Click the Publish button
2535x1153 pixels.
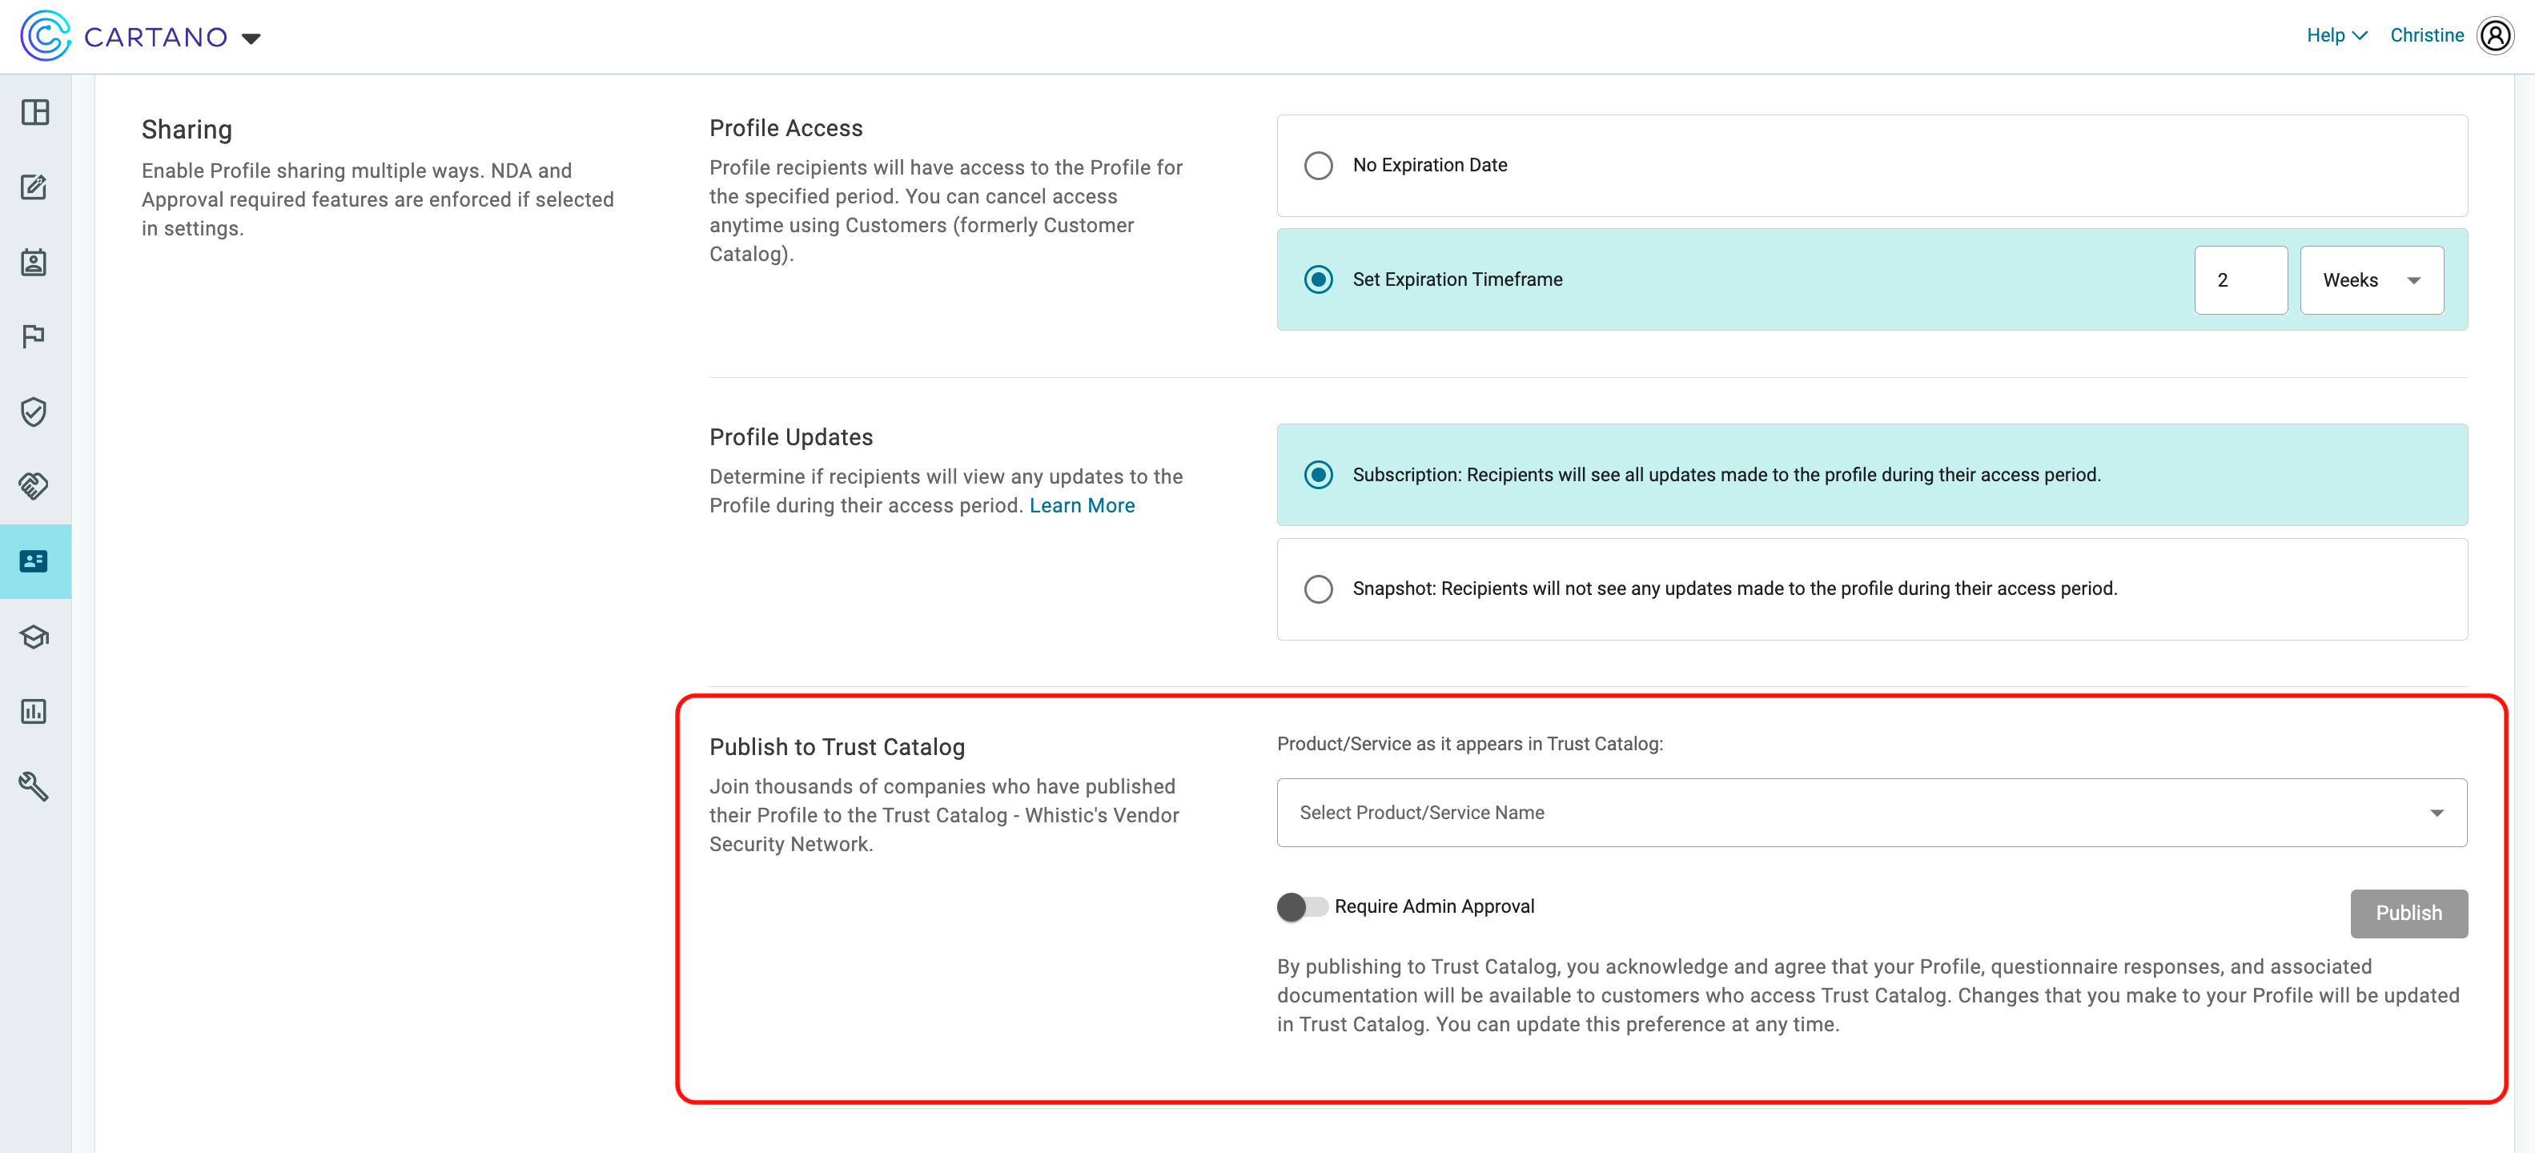(2408, 913)
